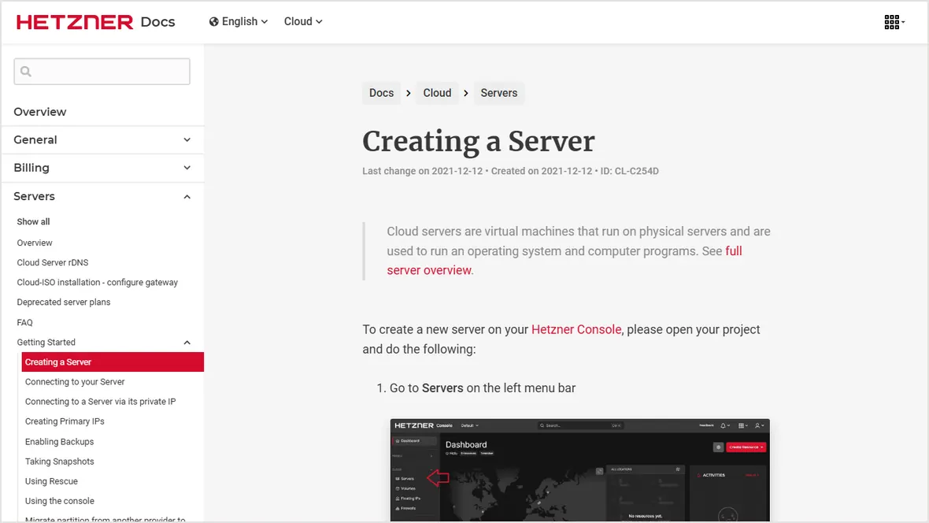This screenshot has height=523, width=929.
Task: Open the Servers Overview sub-item
Action: pos(35,243)
